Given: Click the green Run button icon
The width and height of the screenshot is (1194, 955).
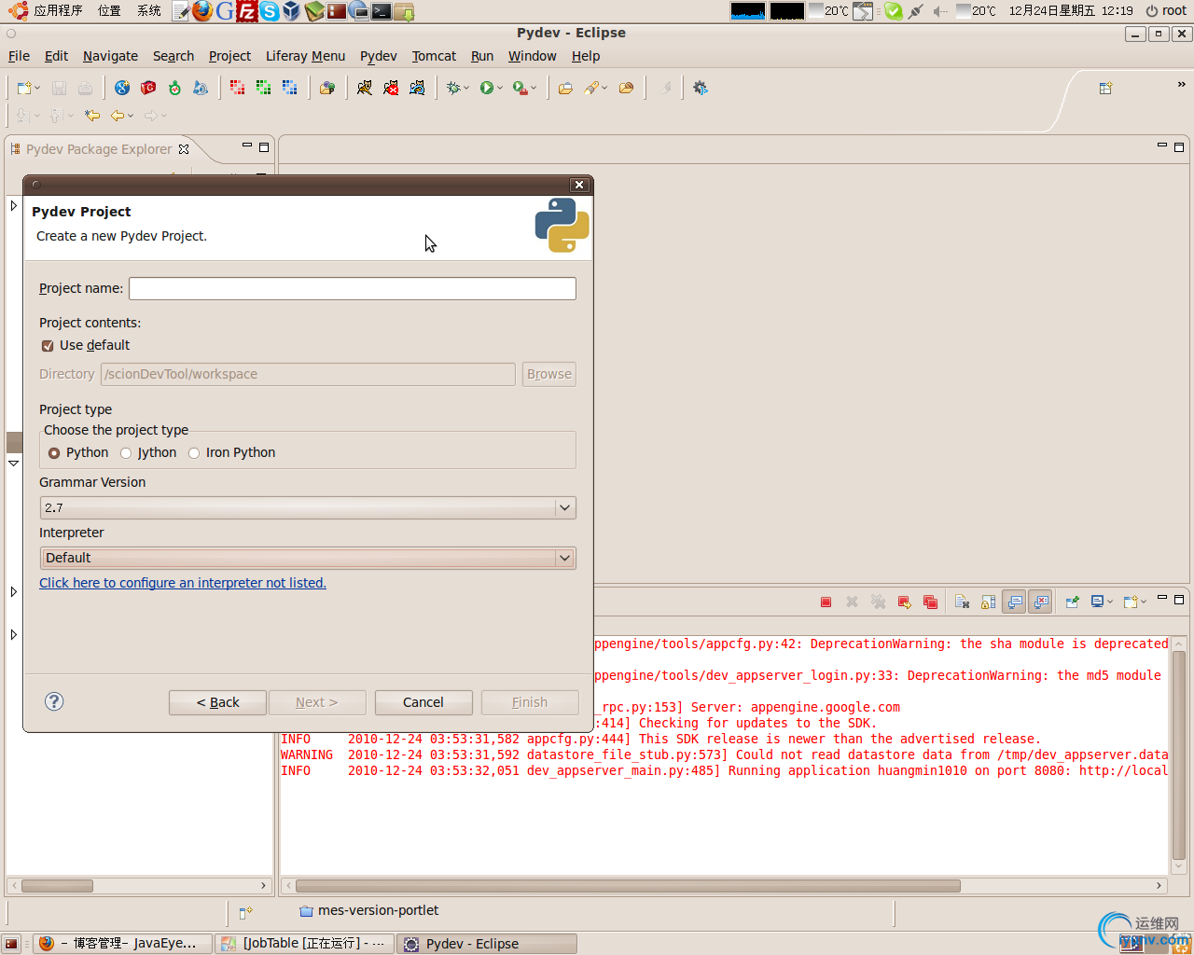Looking at the screenshot, I should tap(486, 88).
